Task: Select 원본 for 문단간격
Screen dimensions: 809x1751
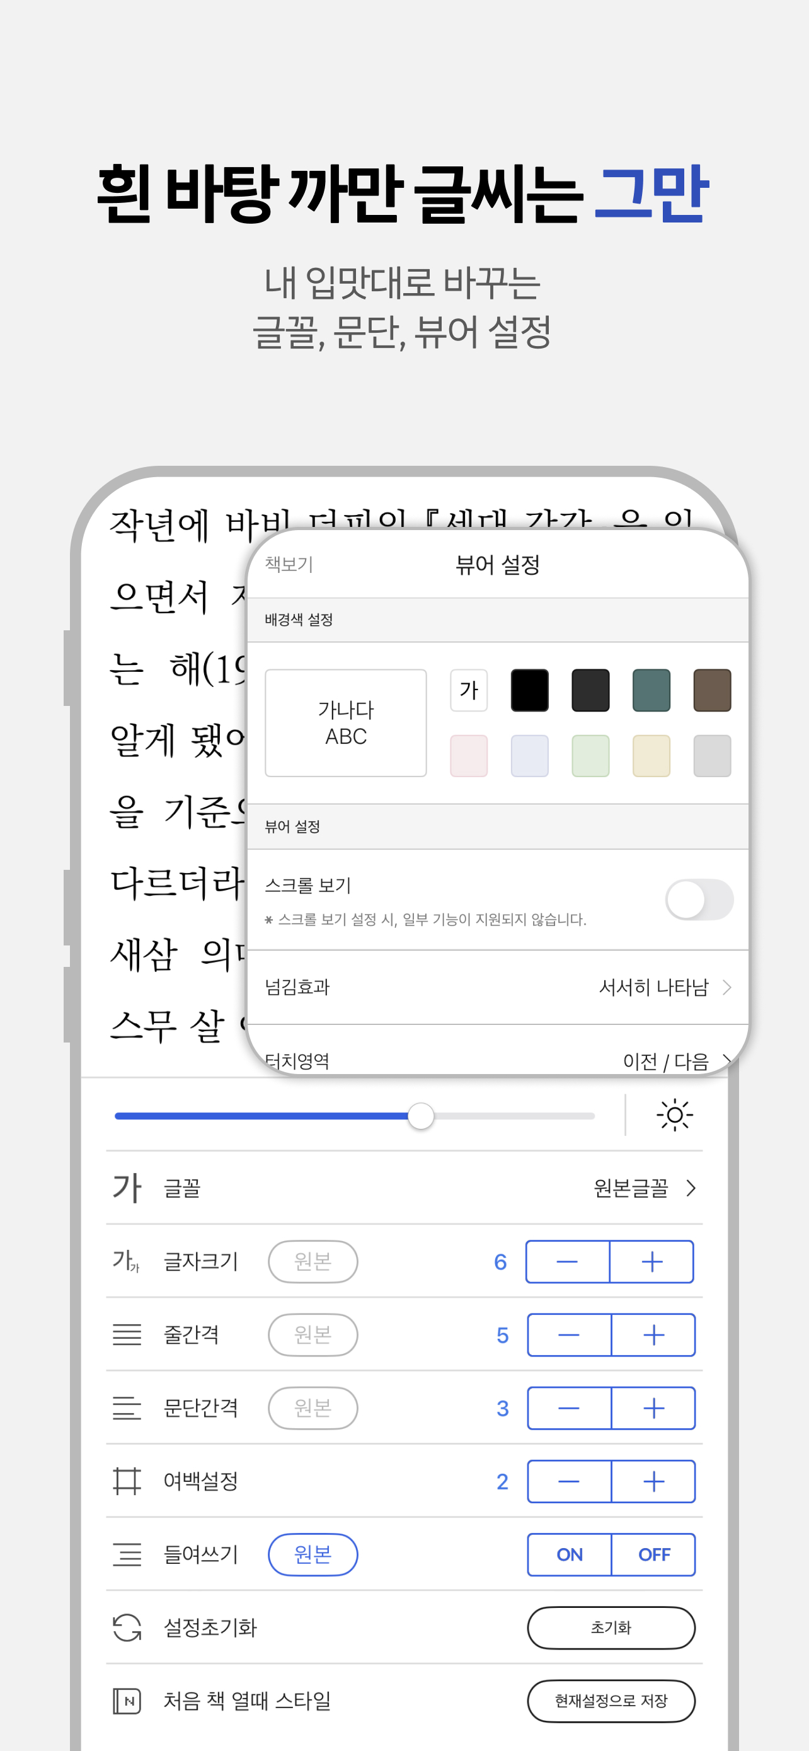Action: point(313,1408)
